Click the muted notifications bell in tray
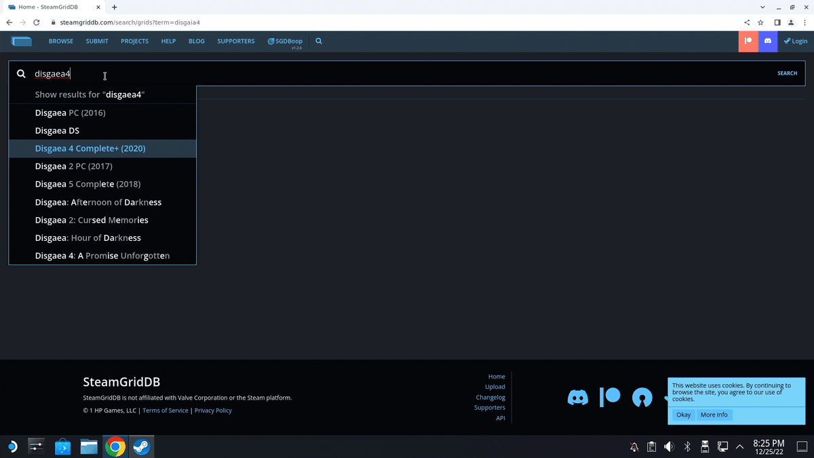Image resolution: width=814 pixels, height=458 pixels. click(634, 446)
